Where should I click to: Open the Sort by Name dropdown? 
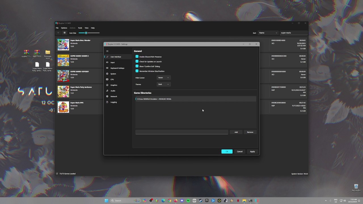(x=268, y=33)
